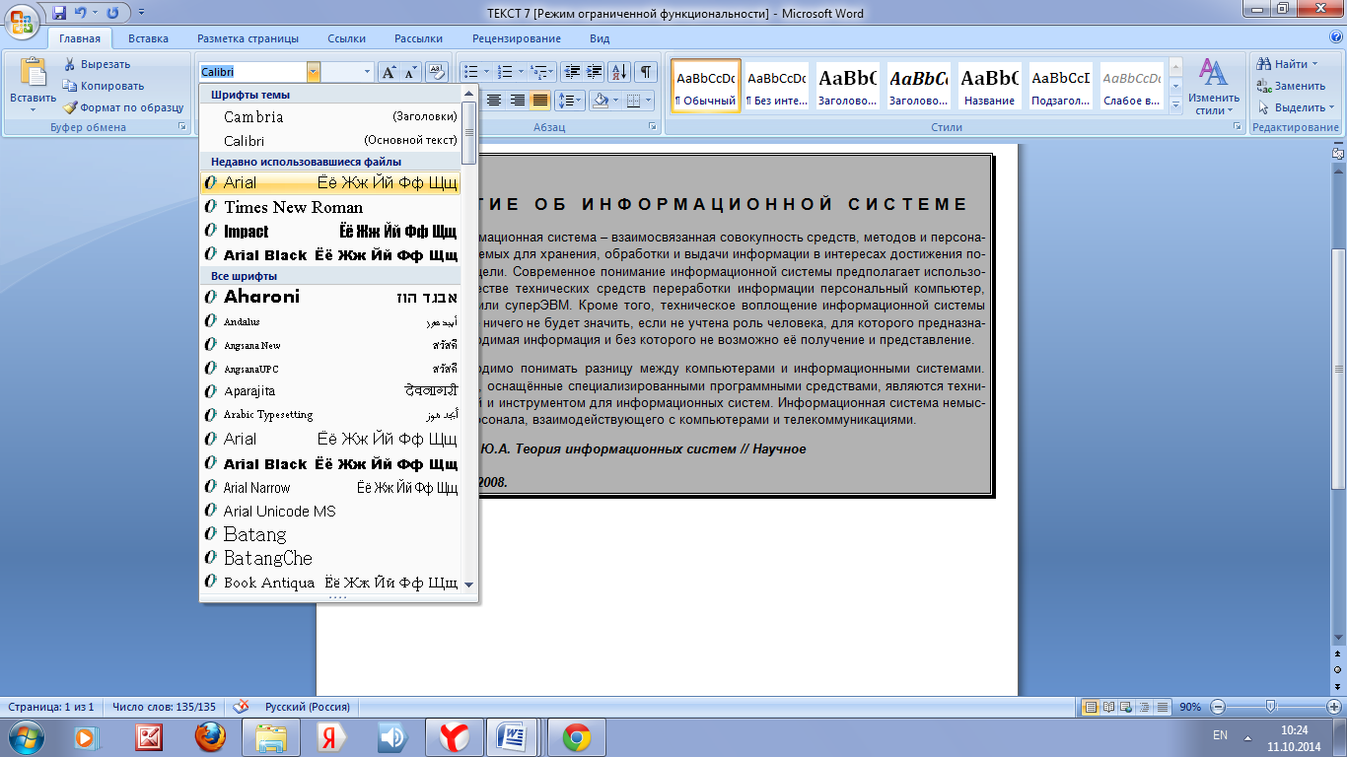Activate Формат по образцу format painter

(123, 107)
